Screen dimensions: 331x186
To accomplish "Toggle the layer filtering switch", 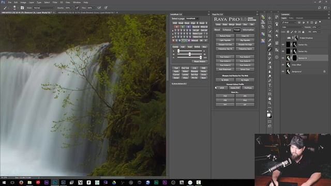I will pyautogui.click(x=320, y=22).
